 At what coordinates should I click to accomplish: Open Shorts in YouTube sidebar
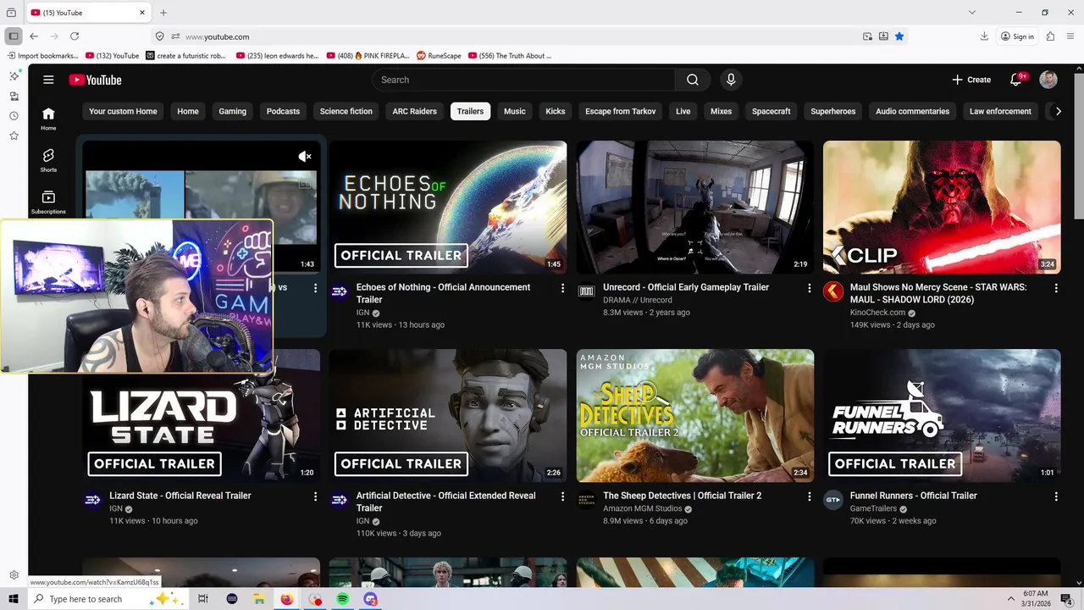pyautogui.click(x=48, y=160)
